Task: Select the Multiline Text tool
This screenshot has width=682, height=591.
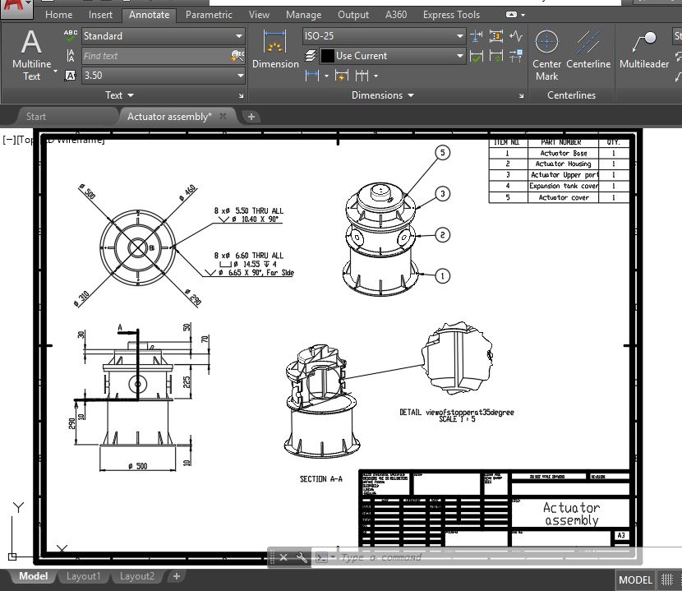Action: click(31, 55)
